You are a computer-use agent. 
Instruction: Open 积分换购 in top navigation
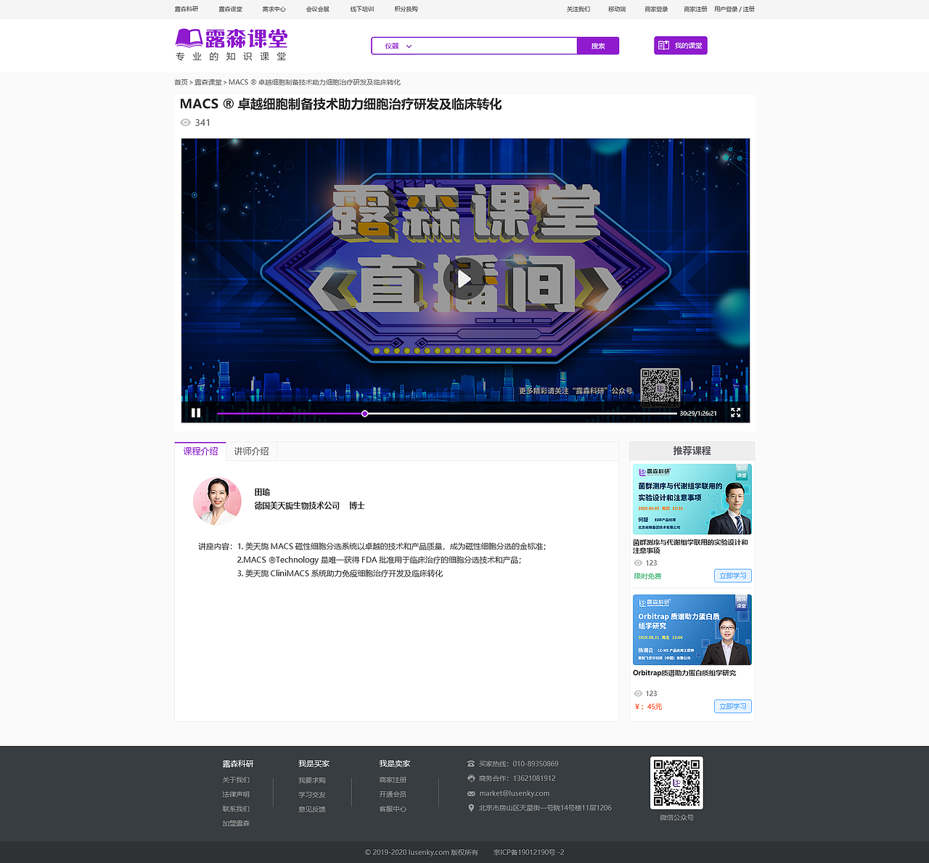(406, 9)
